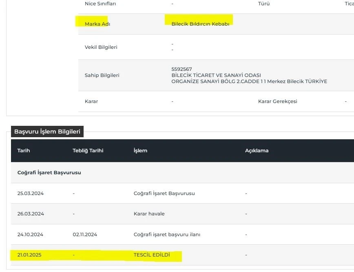Select the TESCİL EDİLDİ status text
Viewport: 354px width, 272px height.
pyautogui.click(x=152, y=255)
